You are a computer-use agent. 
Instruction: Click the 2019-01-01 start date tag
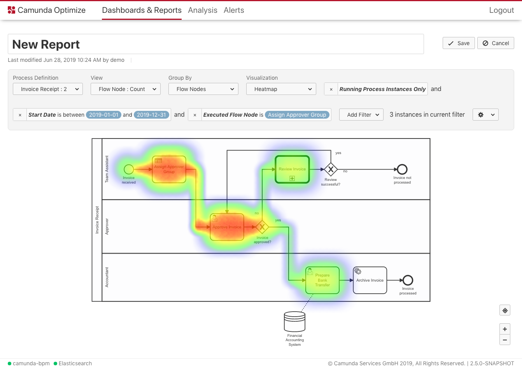[103, 115]
